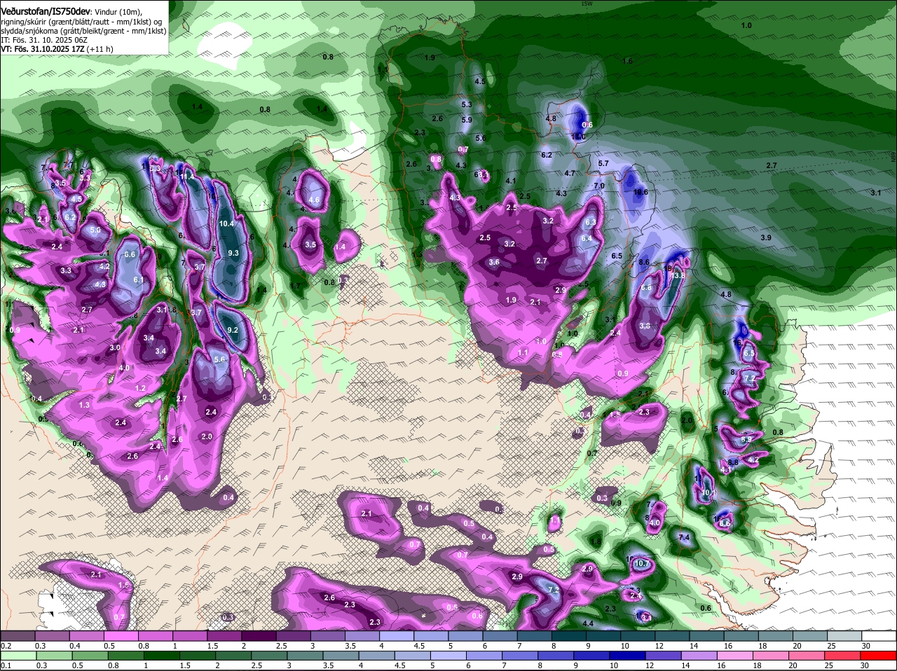Viewport: 897px width, 671px height.
Task: Click the Veðurstofan/IS750dev title text
Action: (x=46, y=11)
